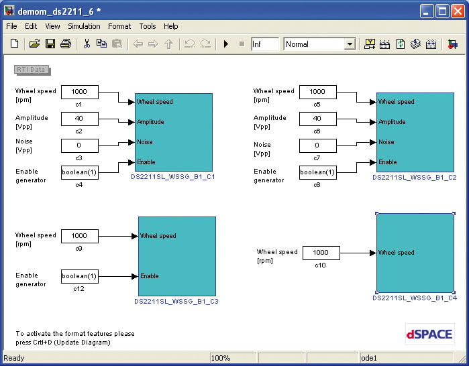Open the View menu
The height and width of the screenshot is (366, 469).
tap(52, 26)
